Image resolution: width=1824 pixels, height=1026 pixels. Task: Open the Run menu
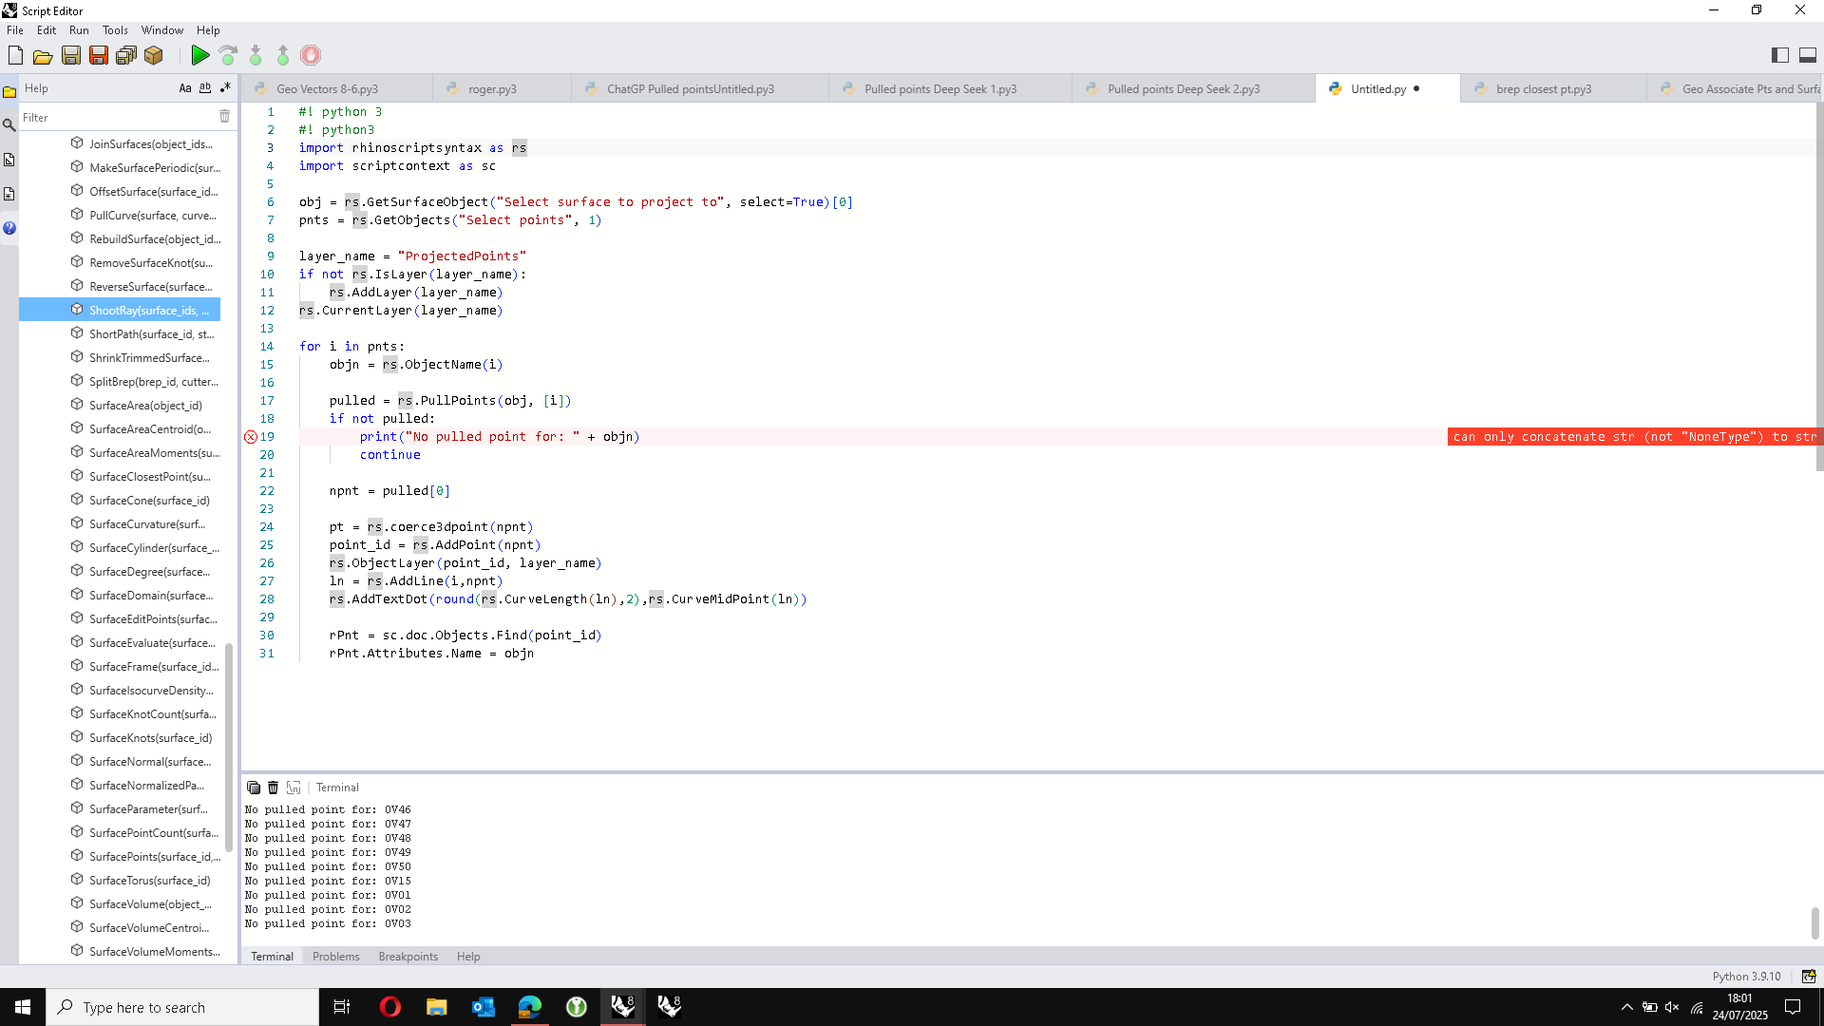[x=79, y=30]
